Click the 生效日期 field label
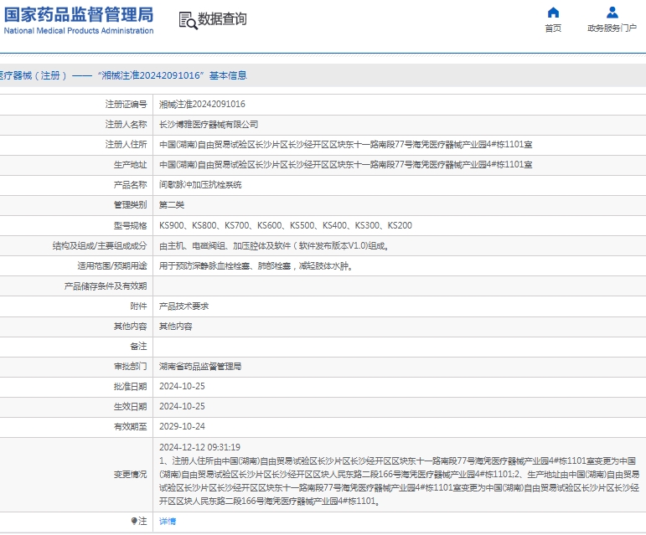Screen dimensions: 646x535 [130, 407]
